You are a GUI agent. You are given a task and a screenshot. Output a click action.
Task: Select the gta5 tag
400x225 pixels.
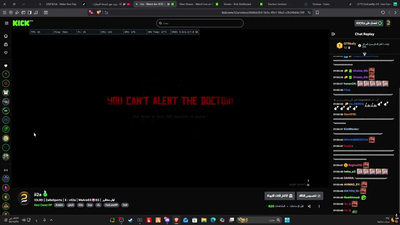(x=71, y=205)
